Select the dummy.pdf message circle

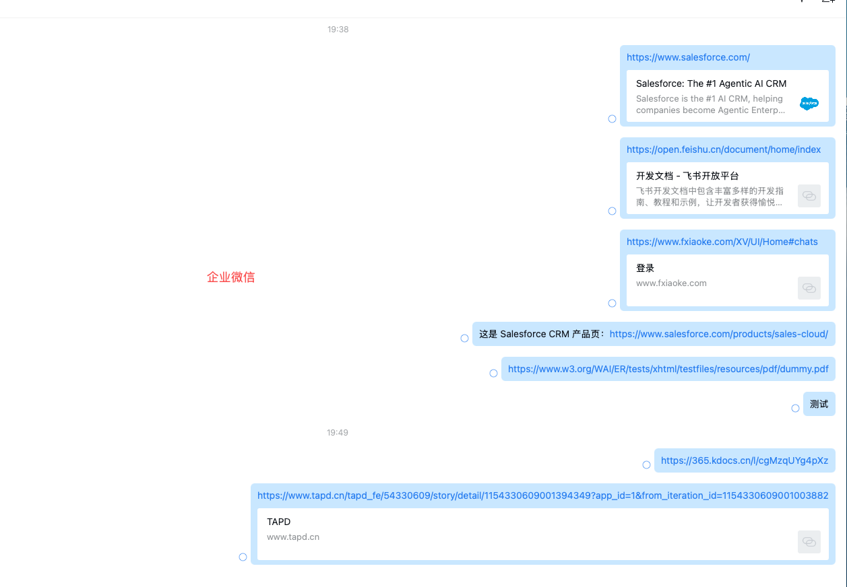pyautogui.click(x=493, y=374)
